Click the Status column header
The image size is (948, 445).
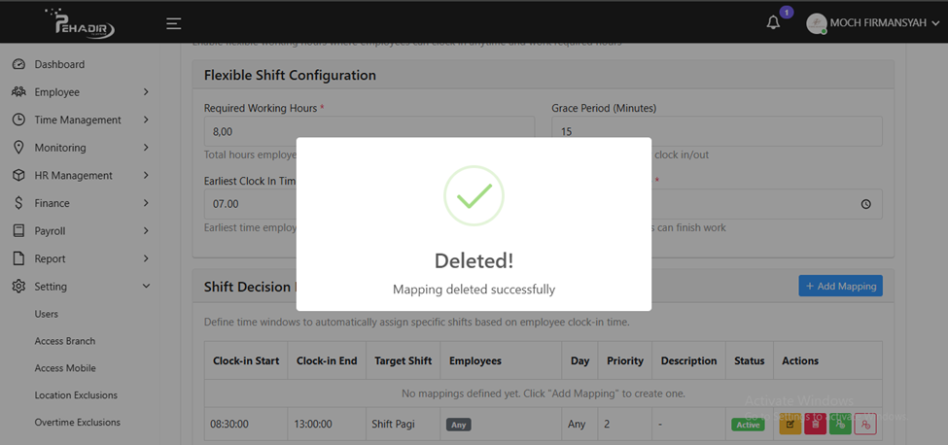pyautogui.click(x=749, y=360)
